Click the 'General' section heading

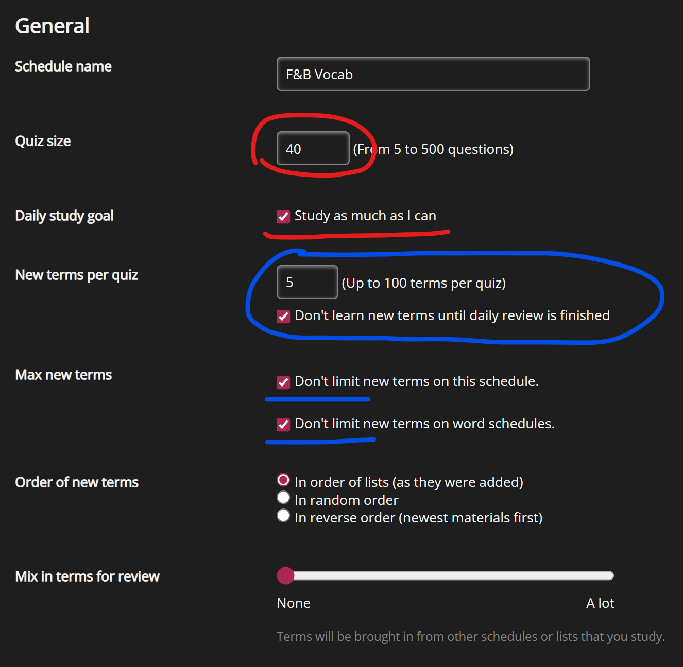tap(53, 26)
